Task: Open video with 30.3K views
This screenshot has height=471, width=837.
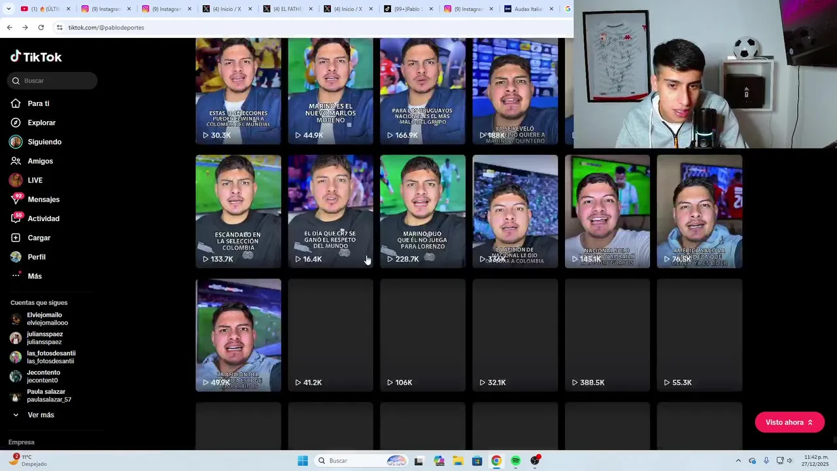Action: tap(238, 91)
